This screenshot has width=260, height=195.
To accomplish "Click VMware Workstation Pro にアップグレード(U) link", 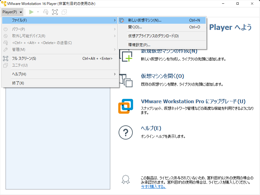I will coord(193,101).
